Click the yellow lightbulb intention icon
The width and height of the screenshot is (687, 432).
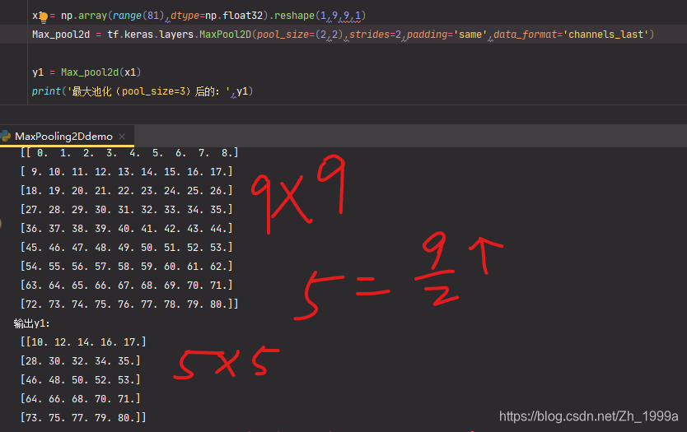44,17
